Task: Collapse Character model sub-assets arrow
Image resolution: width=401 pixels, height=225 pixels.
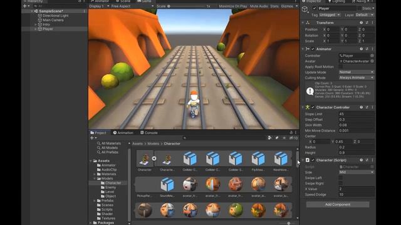Action: pos(154,158)
